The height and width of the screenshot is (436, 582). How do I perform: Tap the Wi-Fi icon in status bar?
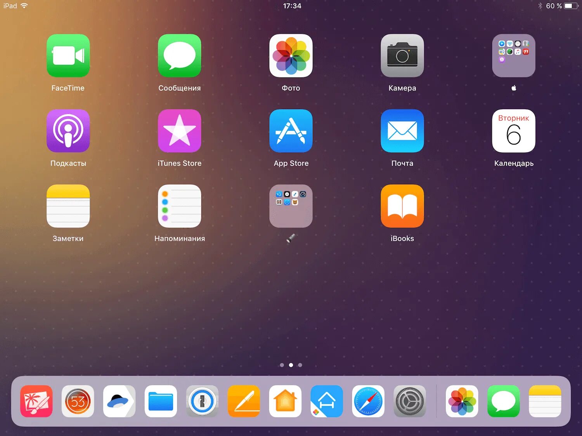(24, 5)
